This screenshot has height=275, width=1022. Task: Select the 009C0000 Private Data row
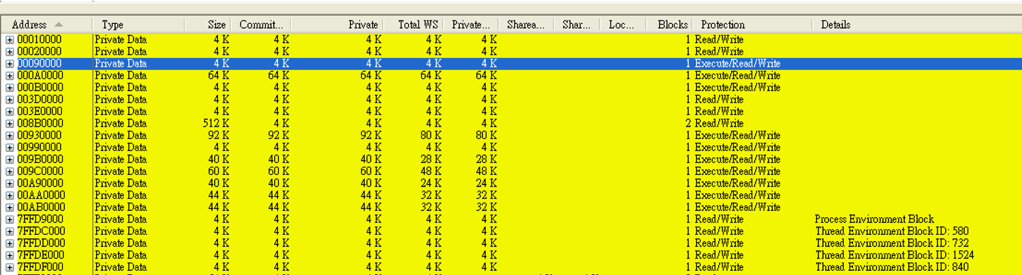pyautogui.click(x=511, y=172)
